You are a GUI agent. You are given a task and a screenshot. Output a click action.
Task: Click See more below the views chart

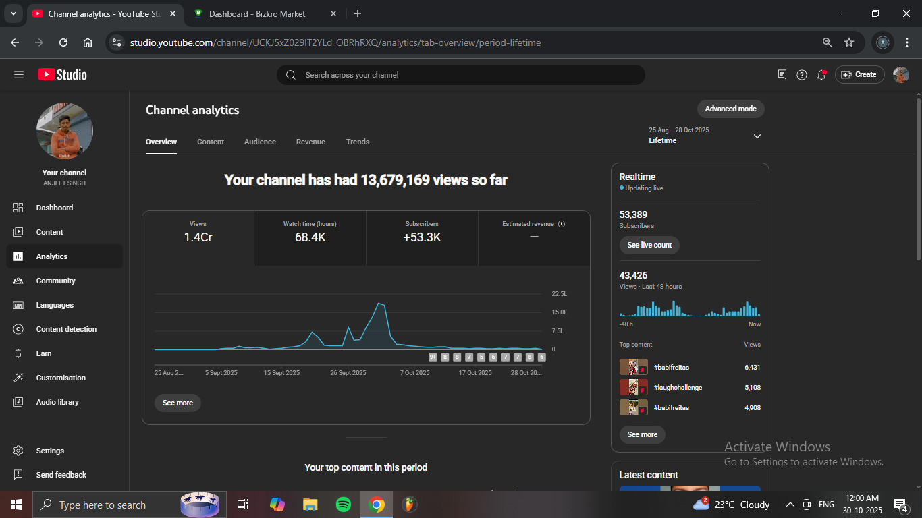[178, 403]
